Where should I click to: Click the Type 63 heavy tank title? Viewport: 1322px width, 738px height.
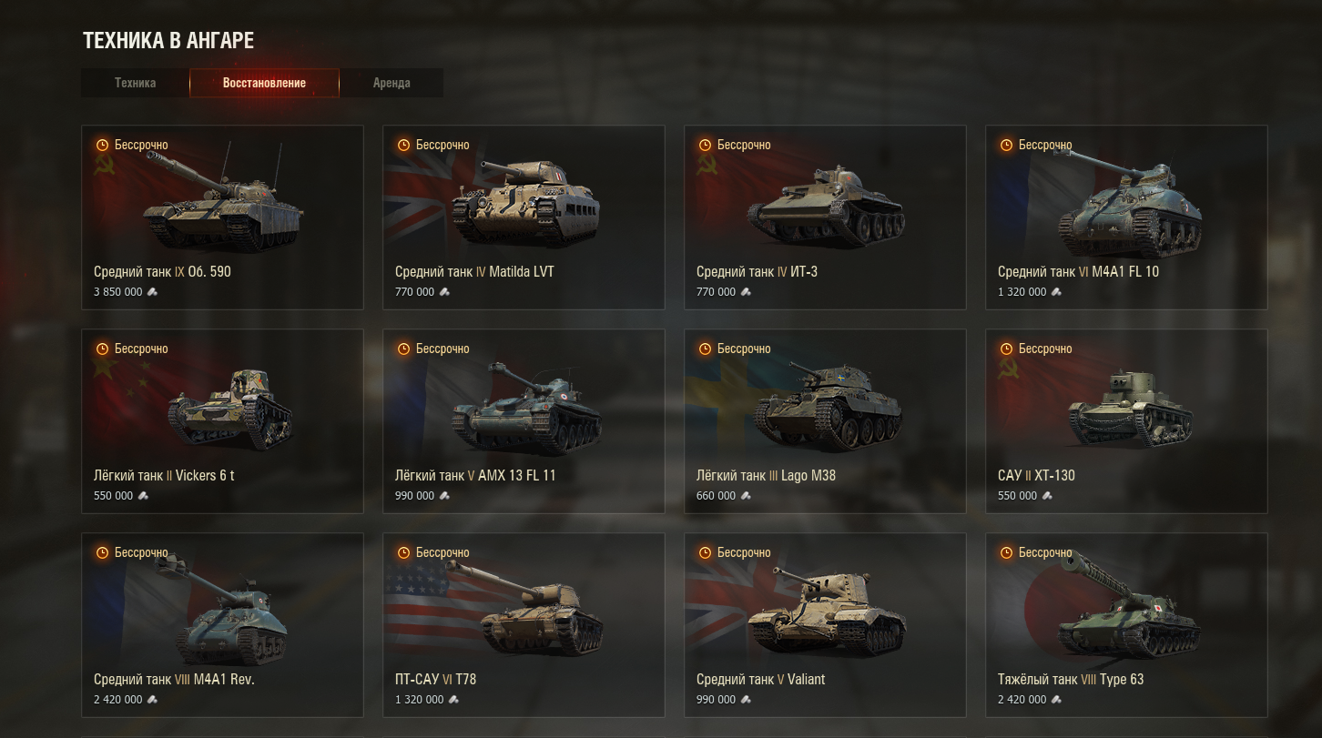tap(1071, 680)
